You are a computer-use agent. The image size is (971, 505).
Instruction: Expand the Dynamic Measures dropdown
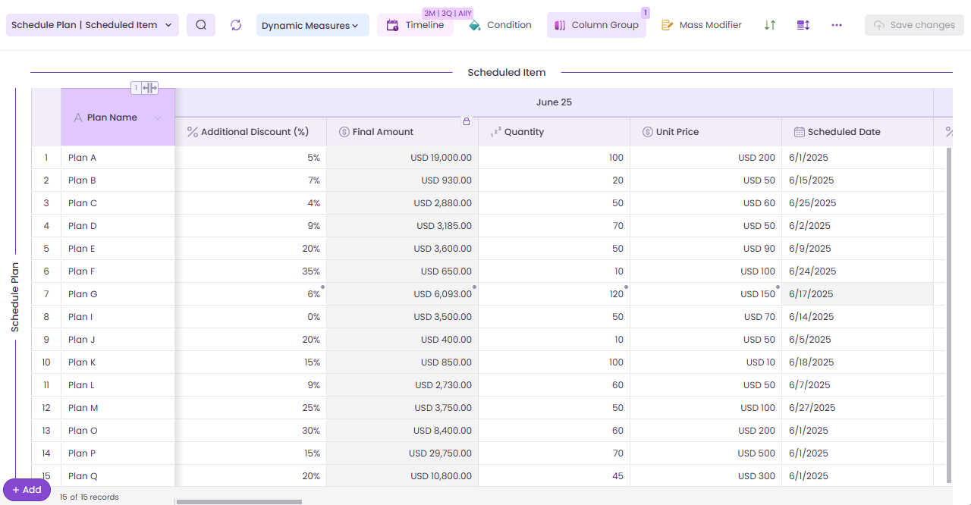click(x=313, y=25)
